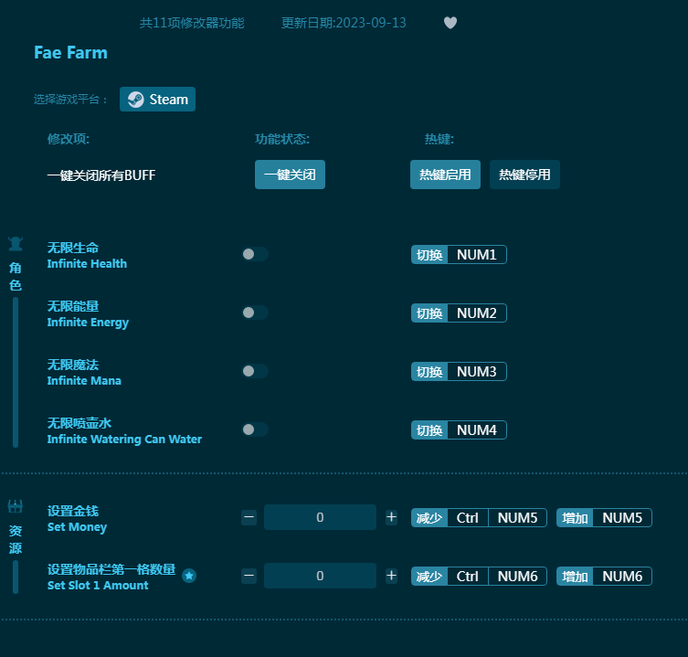Click the Set Money value field

(x=320, y=517)
